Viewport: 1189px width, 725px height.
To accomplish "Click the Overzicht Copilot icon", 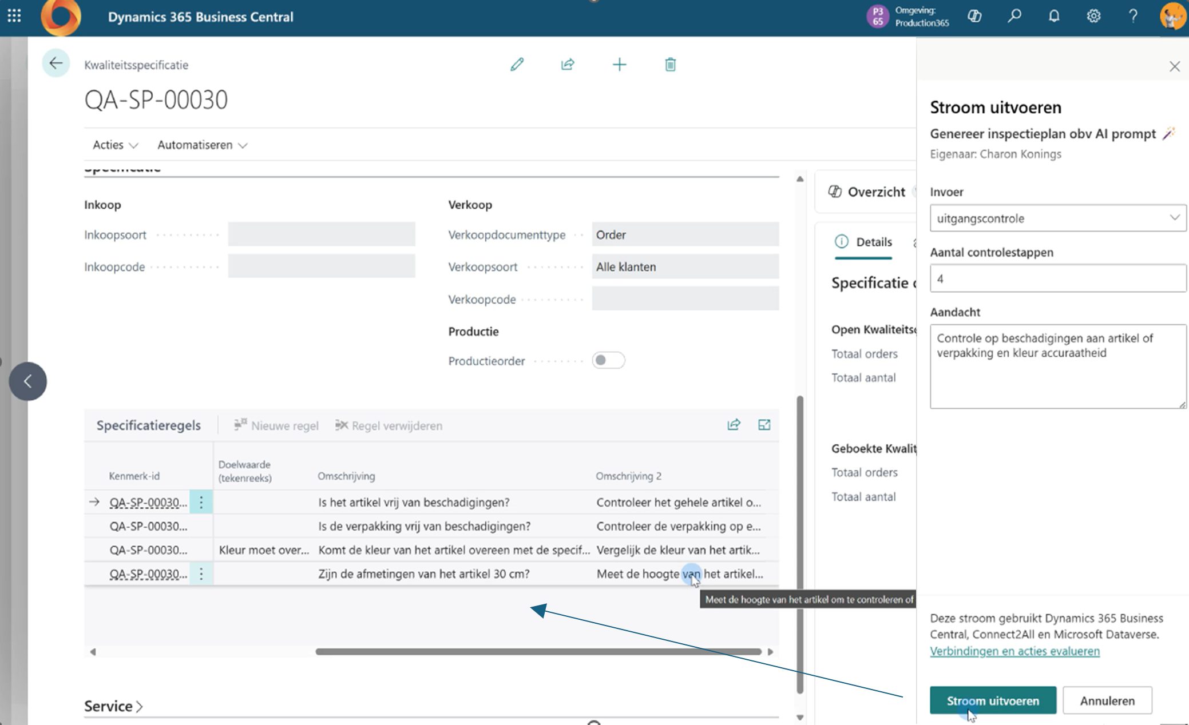I will pos(835,192).
